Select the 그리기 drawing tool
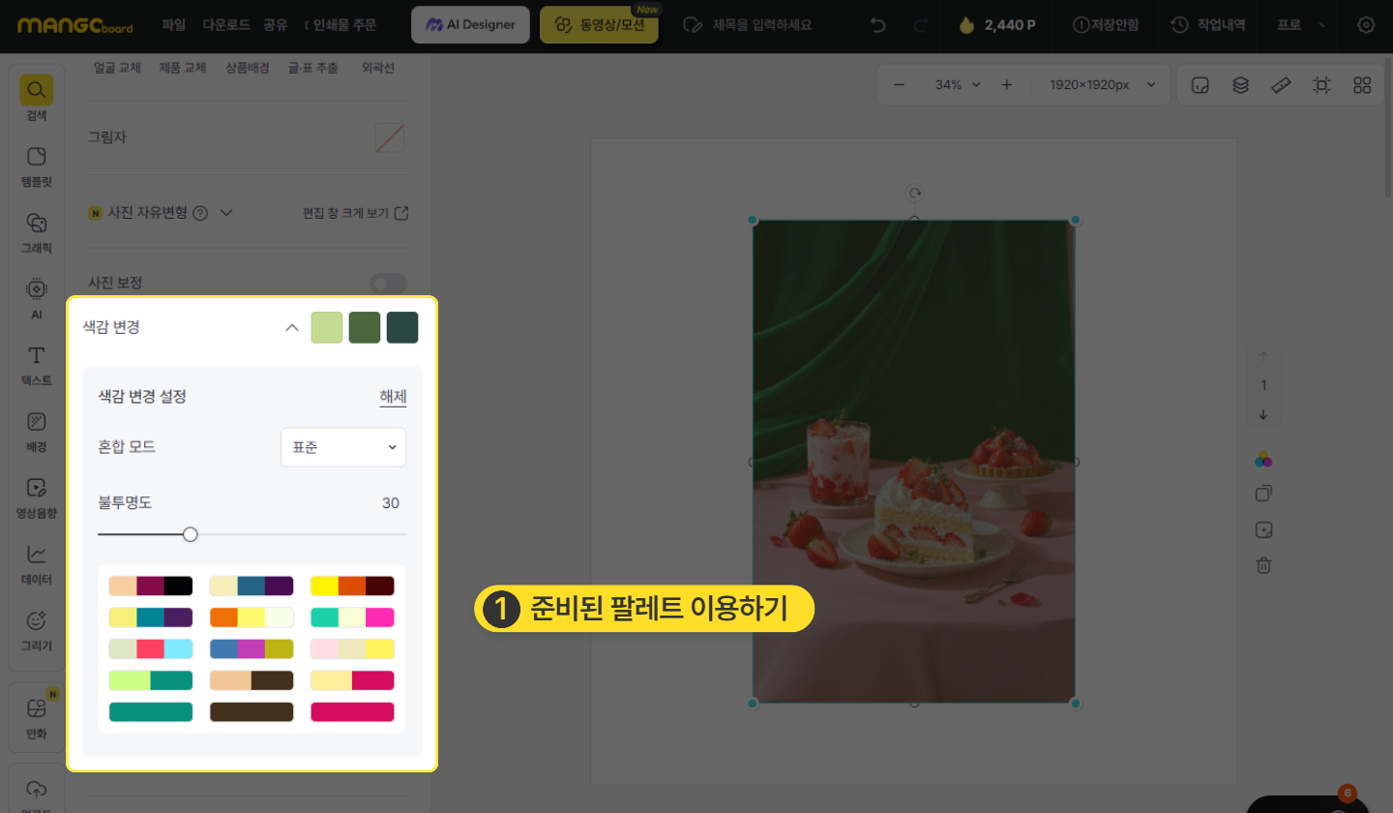 pyautogui.click(x=37, y=630)
